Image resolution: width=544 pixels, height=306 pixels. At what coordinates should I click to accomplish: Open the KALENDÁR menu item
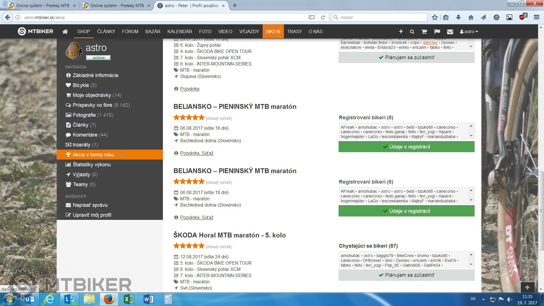[180, 32]
